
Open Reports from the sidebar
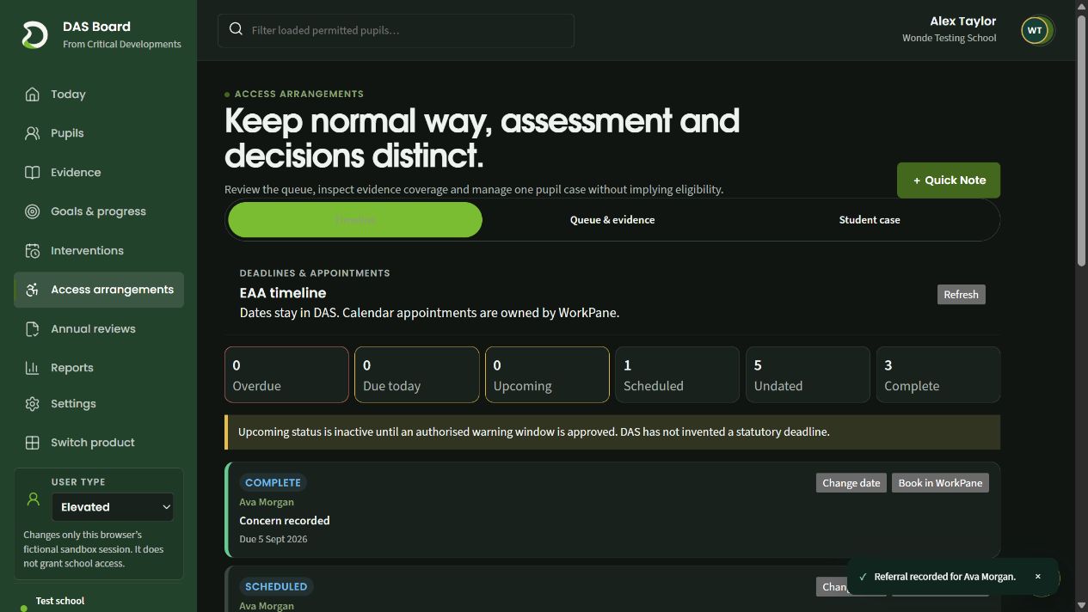(x=99, y=368)
